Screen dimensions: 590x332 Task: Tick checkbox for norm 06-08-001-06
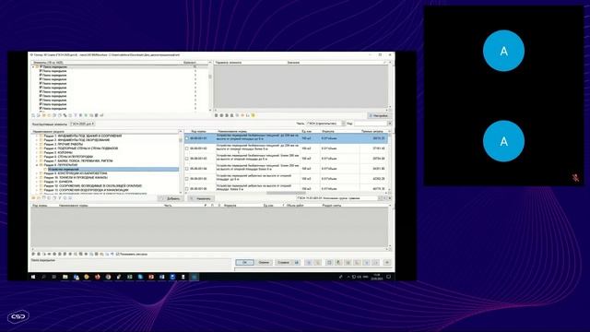[186, 188]
